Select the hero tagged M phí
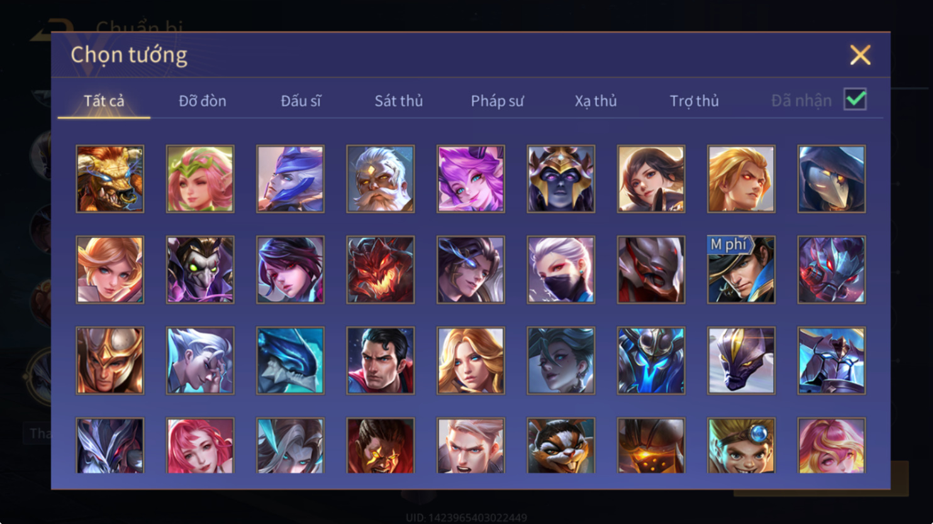Screen dimensions: 933x524 pos(741,270)
